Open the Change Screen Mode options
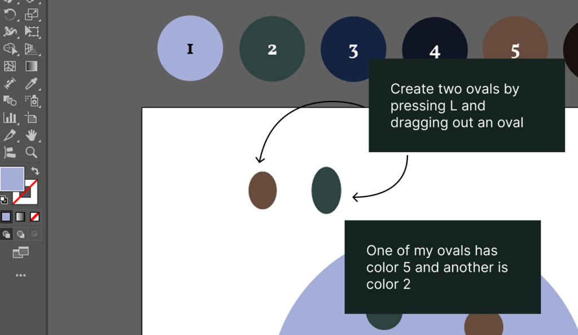Image resolution: width=578 pixels, height=335 pixels. (21, 253)
